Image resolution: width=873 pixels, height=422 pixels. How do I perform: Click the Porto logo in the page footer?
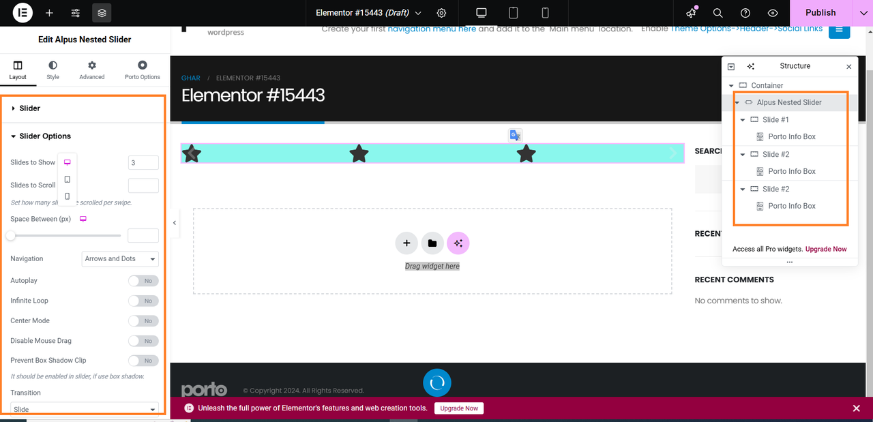tap(204, 390)
